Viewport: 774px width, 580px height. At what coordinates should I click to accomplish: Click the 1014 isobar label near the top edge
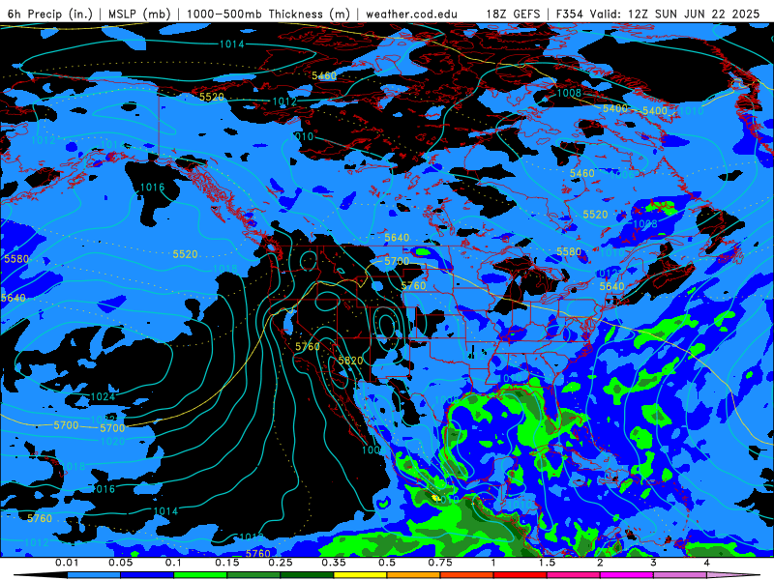coord(231,43)
